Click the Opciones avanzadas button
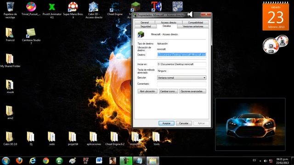294x165 pixels. 192,91
